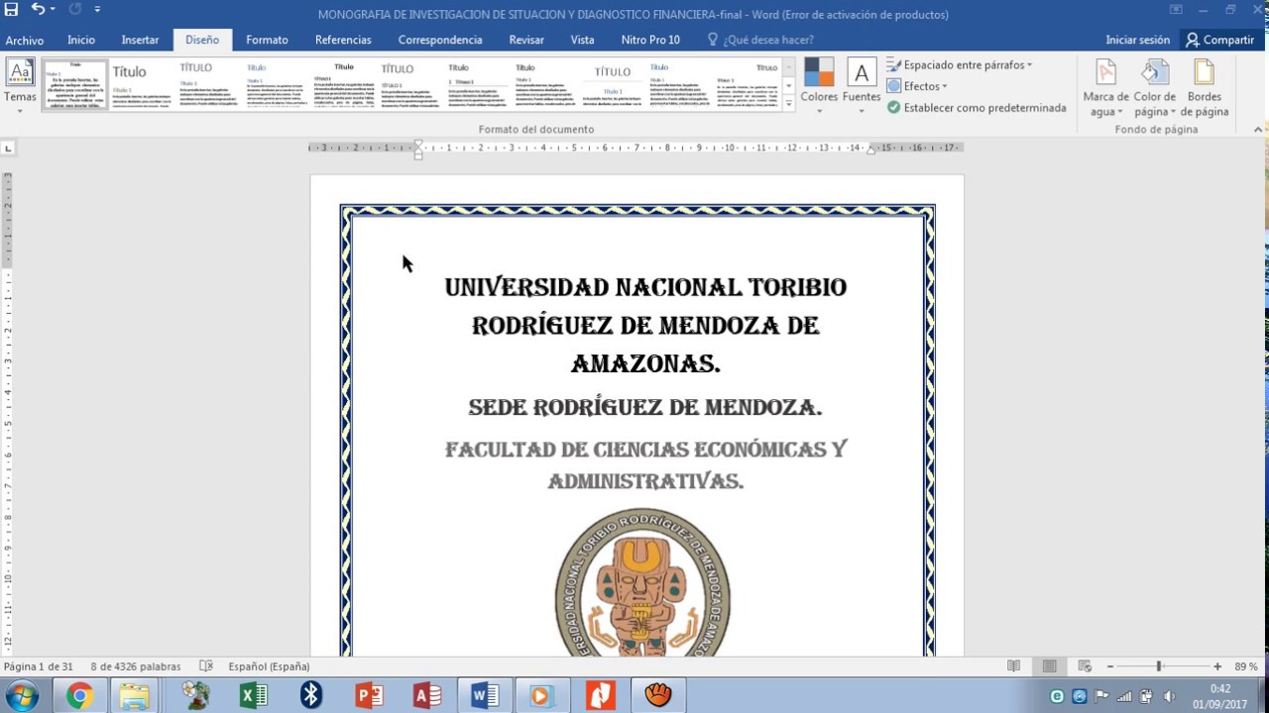This screenshot has height=713, width=1269.
Task: Open the Archivo tab
Action: click(25, 40)
